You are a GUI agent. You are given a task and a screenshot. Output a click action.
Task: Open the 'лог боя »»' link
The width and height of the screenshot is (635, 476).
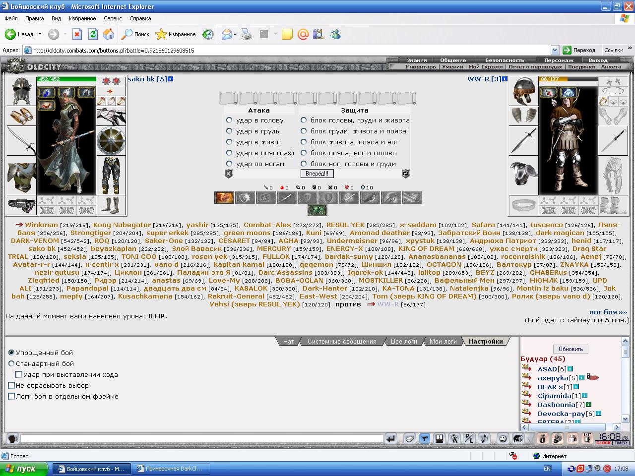(608, 312)
